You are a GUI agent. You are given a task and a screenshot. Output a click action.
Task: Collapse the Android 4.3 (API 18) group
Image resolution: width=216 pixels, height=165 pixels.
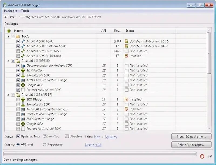point(8,61)
